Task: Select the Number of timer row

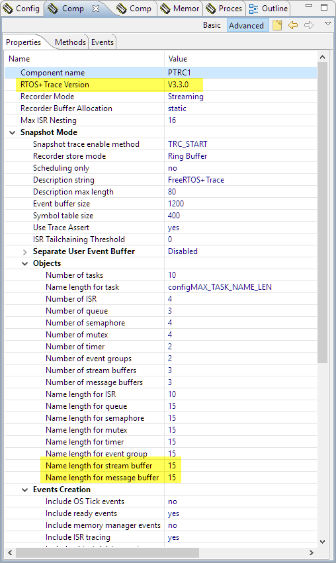Action: coord(161,347)
